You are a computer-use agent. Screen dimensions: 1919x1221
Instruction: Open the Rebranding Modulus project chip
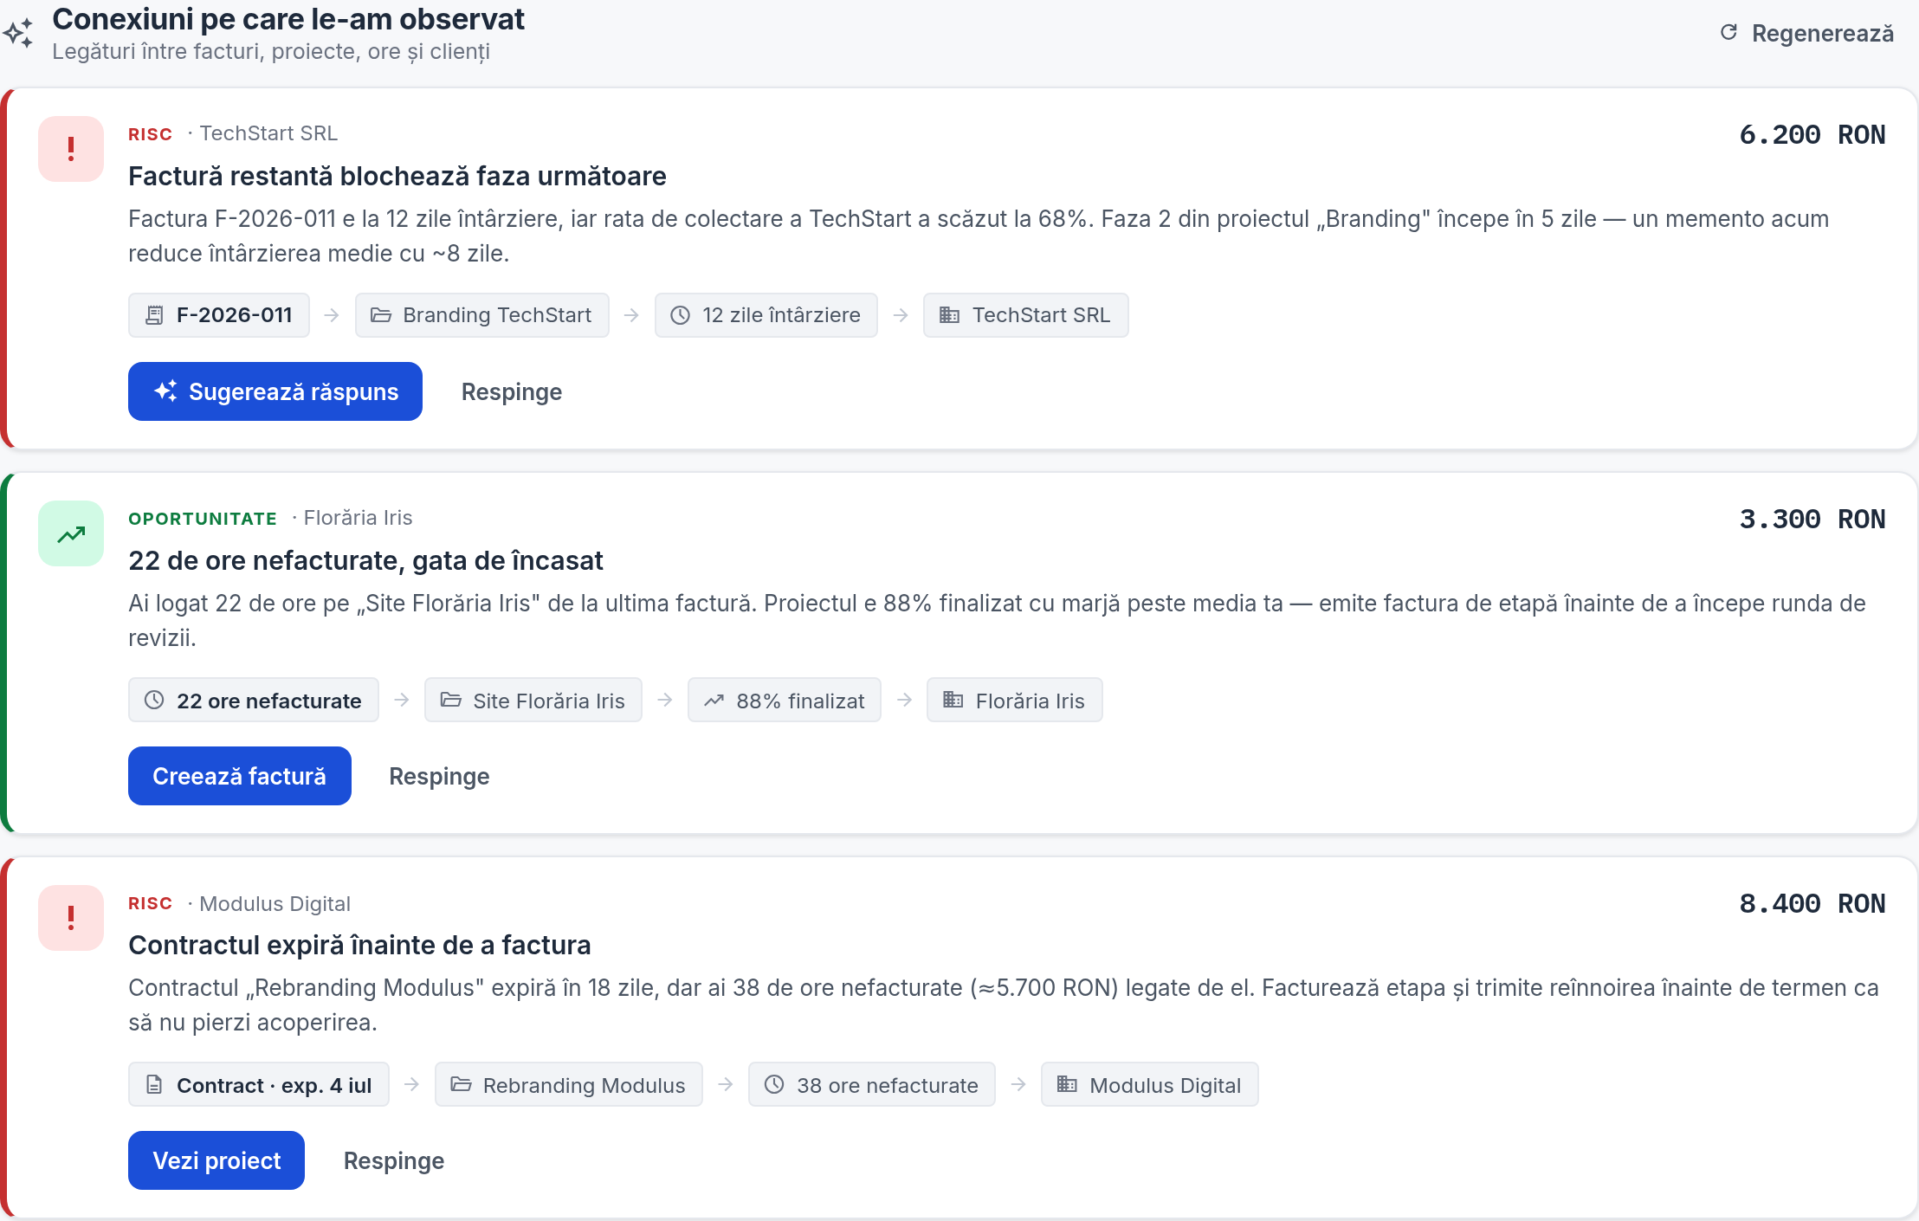(x=569, y=1084)
